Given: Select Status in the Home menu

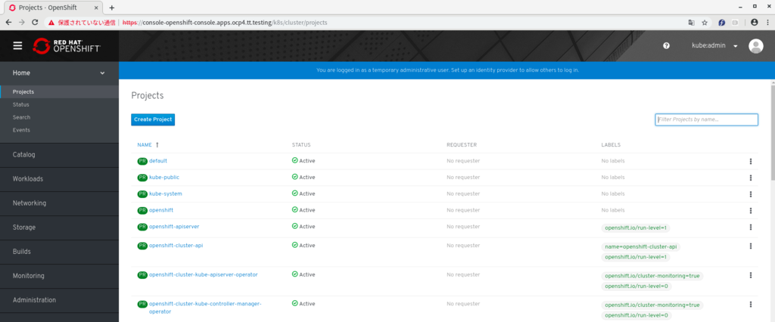Looking at the screenshot, I should (20, 105).
